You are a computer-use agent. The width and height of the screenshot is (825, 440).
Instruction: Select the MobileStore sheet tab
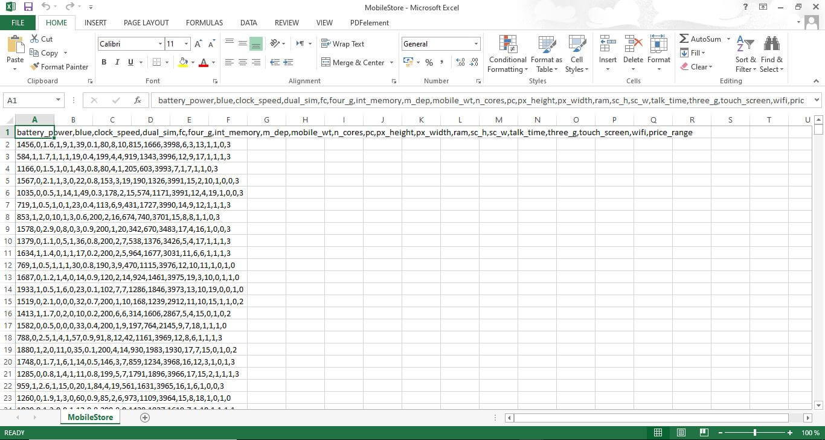[90, 418]
